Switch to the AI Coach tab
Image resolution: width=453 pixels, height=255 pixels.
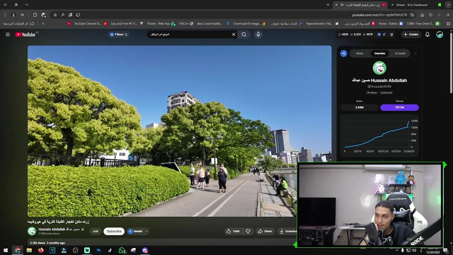[x=400, y=53]
